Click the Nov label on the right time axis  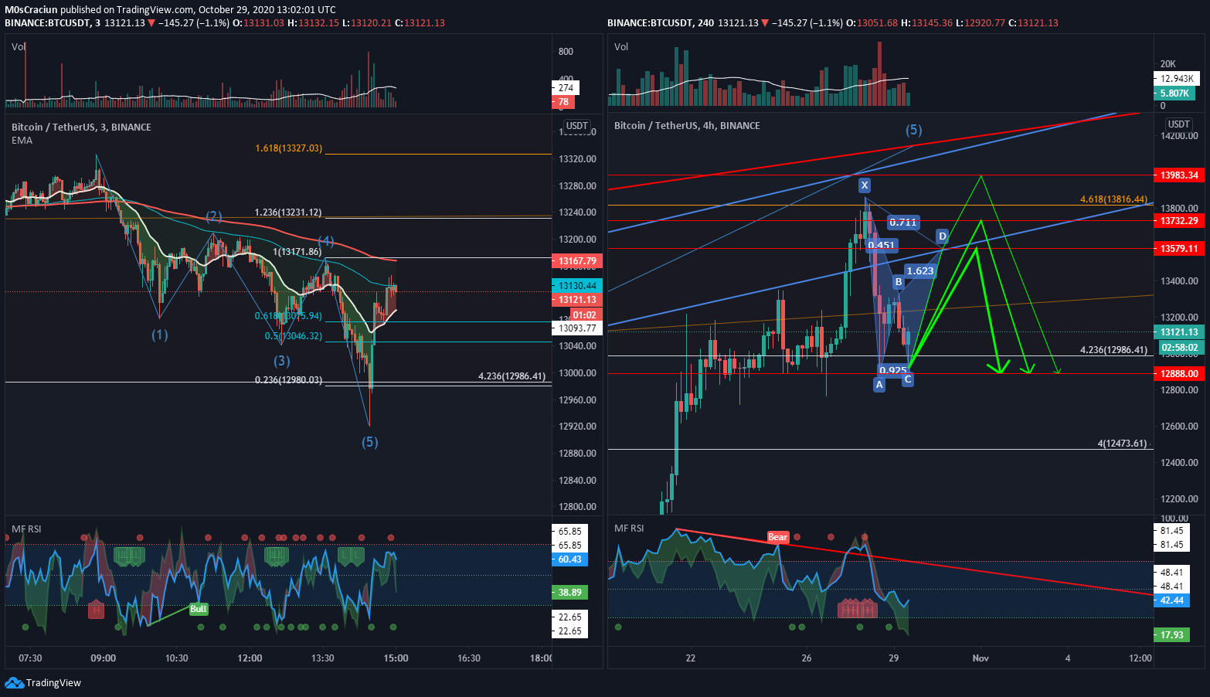(981, 658)
